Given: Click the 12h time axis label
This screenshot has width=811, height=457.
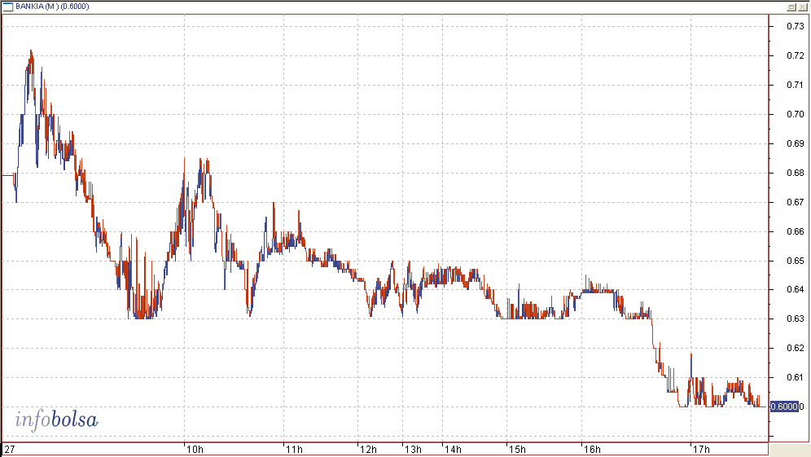Looking at the screenshot, I should (368, 449).
